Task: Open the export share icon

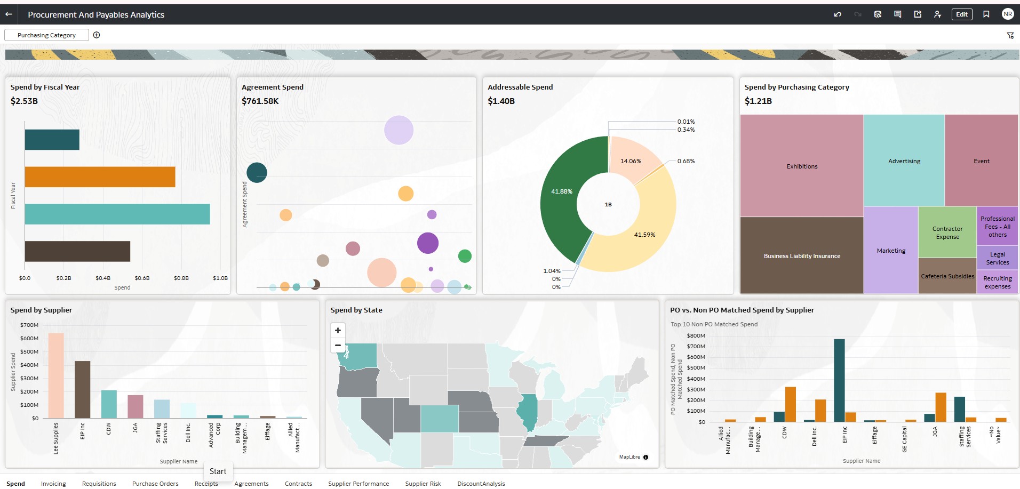Action: pyautogui.click(x=918, y=14)
